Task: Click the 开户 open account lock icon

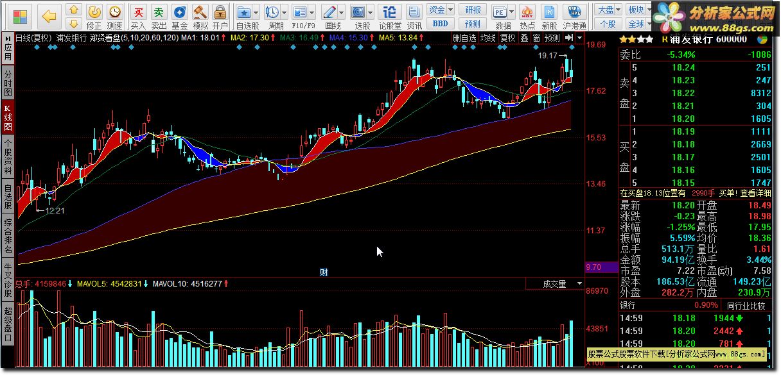Action: pyautogui.click(x=220, y=17)
